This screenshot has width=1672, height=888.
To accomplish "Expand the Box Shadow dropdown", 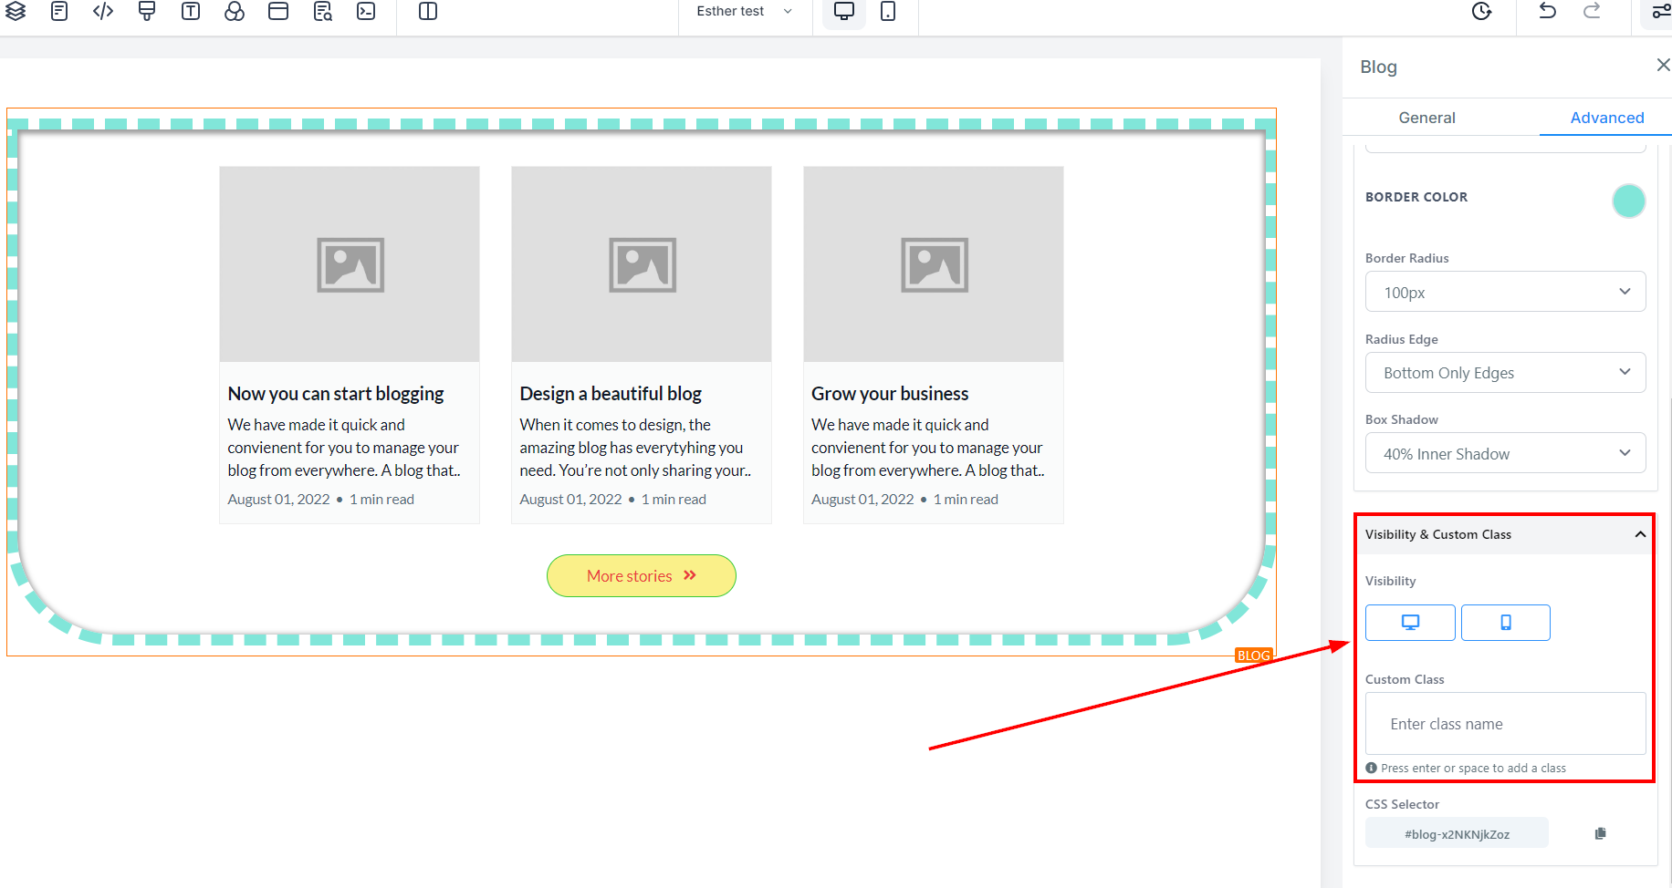I will [1505, 453].
